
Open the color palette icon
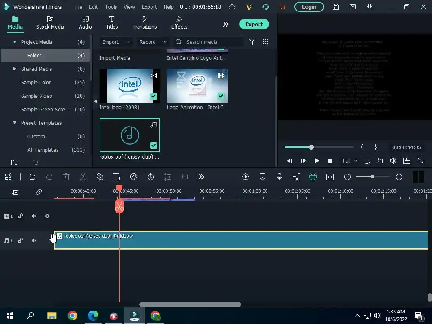(x=134, y=177)
